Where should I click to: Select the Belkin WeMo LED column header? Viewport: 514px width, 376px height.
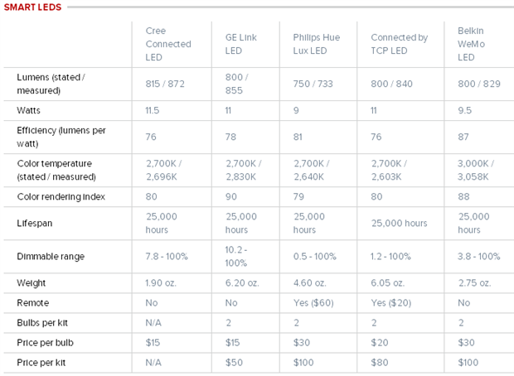[x=471, y=44]
